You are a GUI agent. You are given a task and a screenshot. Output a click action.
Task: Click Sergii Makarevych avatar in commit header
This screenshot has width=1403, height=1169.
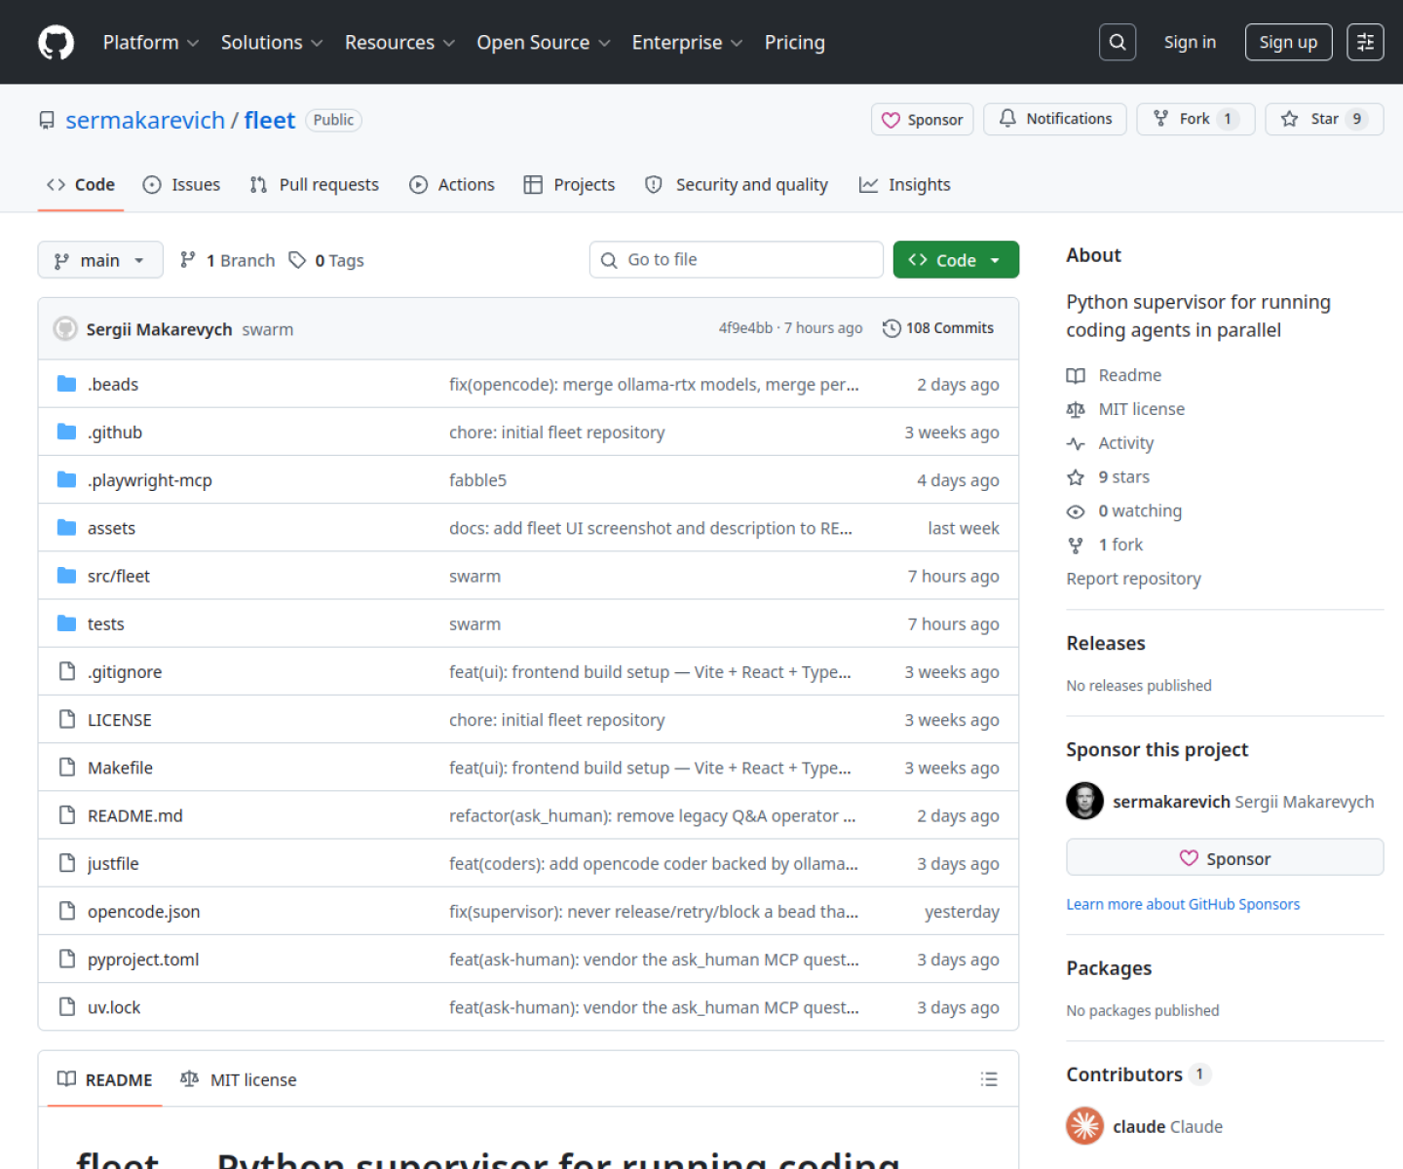(x=65, y=328)
